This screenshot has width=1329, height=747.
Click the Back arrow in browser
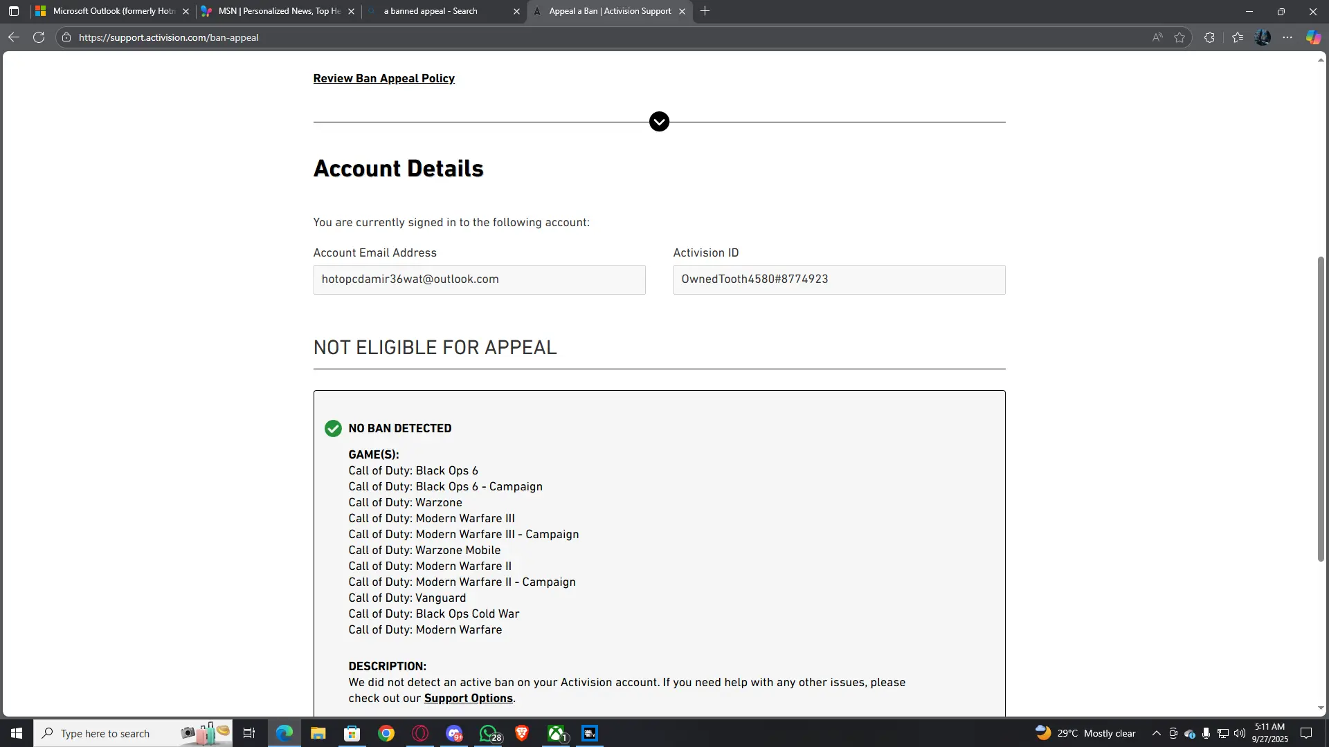(13, 37)
